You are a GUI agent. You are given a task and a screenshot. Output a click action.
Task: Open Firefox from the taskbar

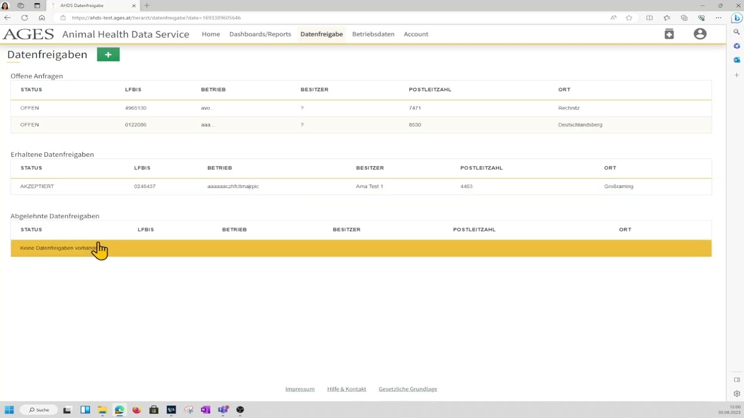(x=137, y=410)
